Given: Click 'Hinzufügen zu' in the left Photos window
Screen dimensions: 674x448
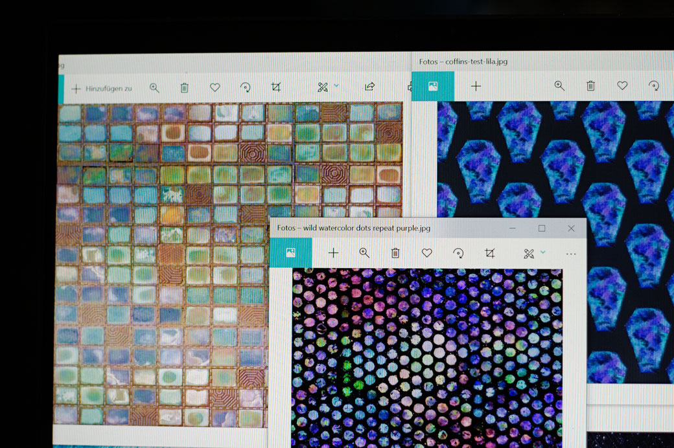Looking at the screenshot, I should tap(102, 89).
